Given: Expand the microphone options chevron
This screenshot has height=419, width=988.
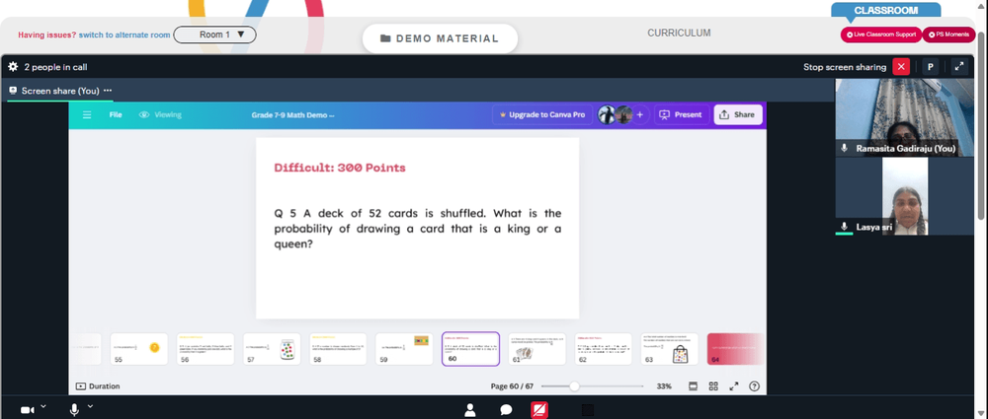Looking at the screenshot, I should point(90,407).
